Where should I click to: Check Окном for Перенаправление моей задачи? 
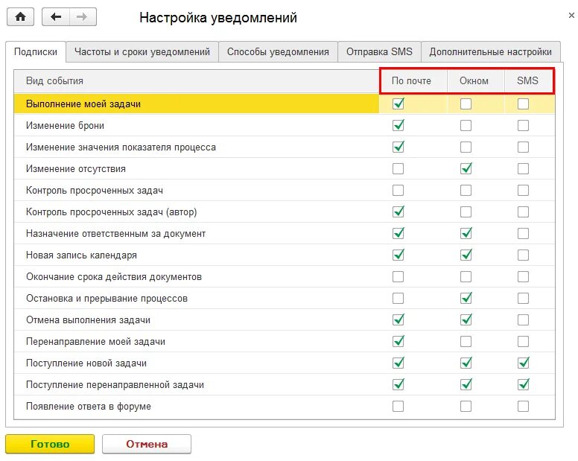[466, 342]
